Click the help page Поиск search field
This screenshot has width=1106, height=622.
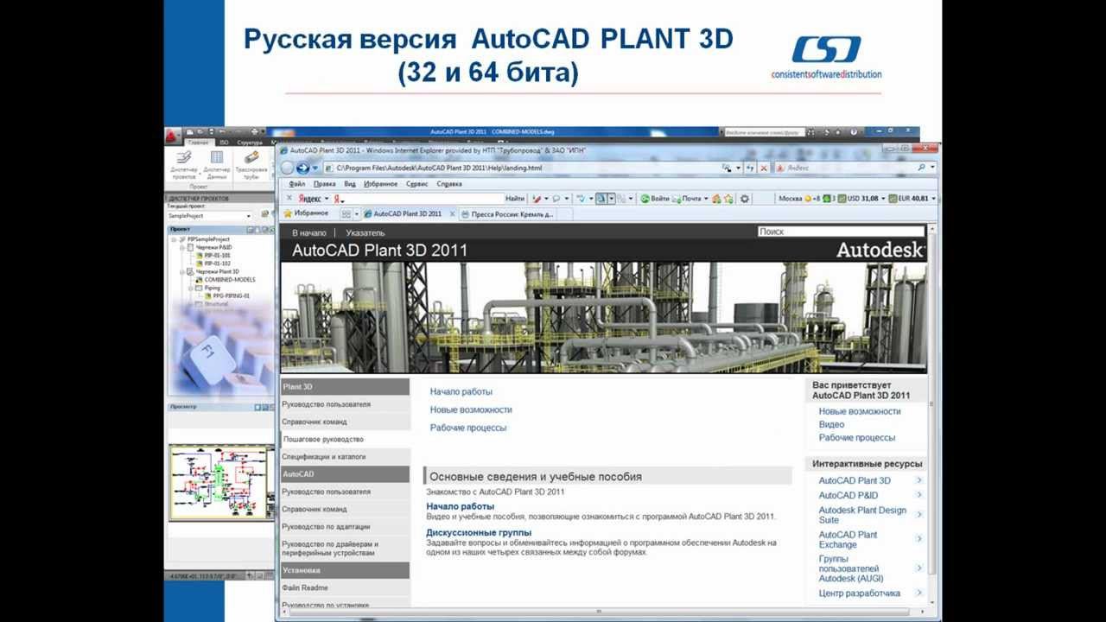pos(841,232)
